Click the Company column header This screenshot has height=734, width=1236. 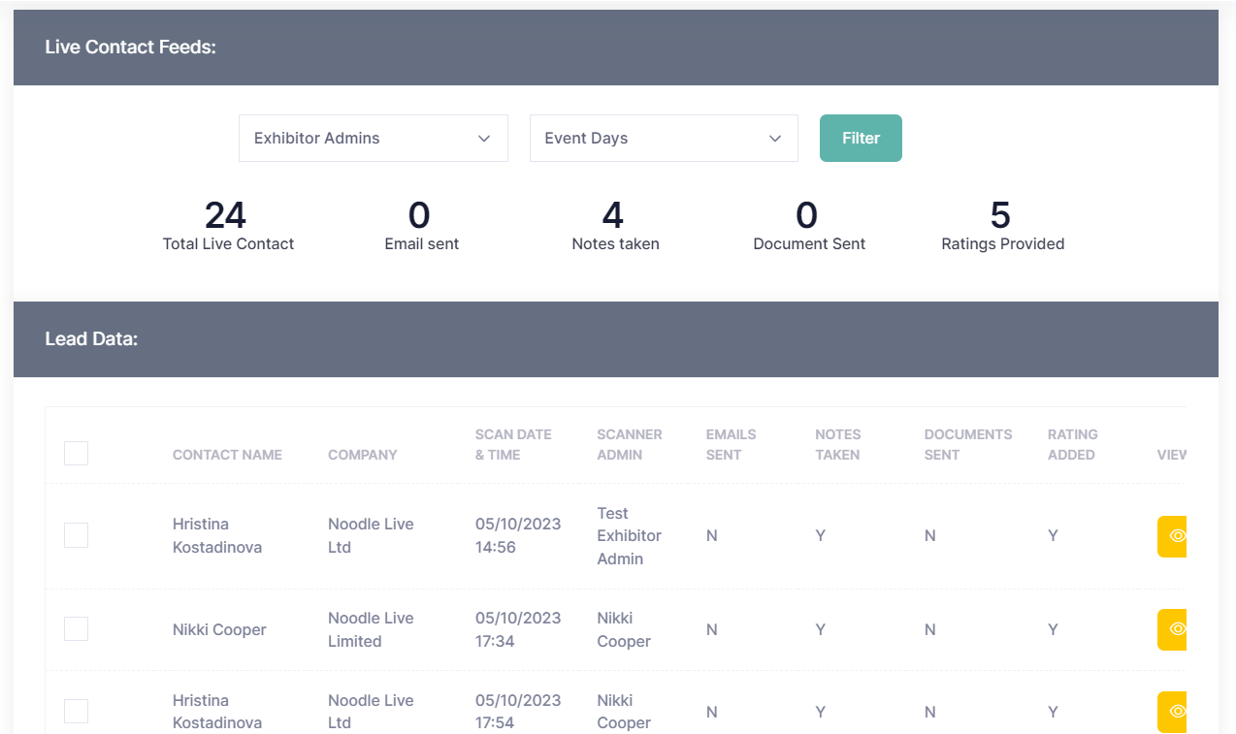(x=362, y=455)
